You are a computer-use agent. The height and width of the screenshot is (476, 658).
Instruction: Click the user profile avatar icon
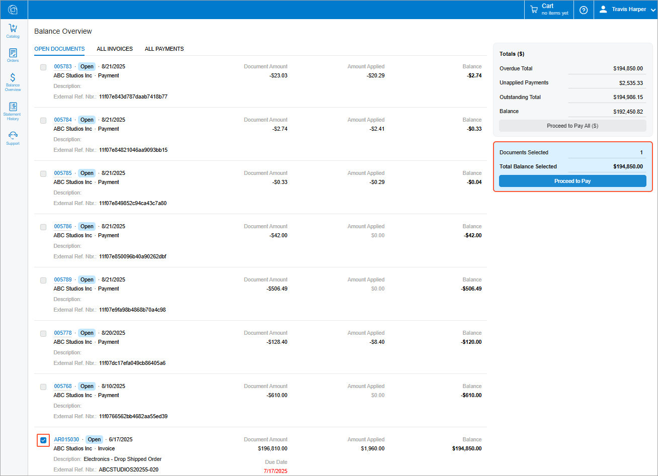coord(603,9)
